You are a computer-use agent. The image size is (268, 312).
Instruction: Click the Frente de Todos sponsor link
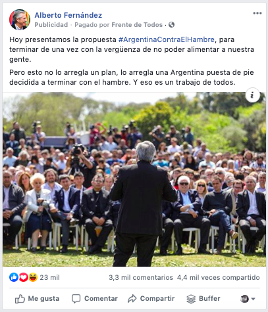point(137,25)
